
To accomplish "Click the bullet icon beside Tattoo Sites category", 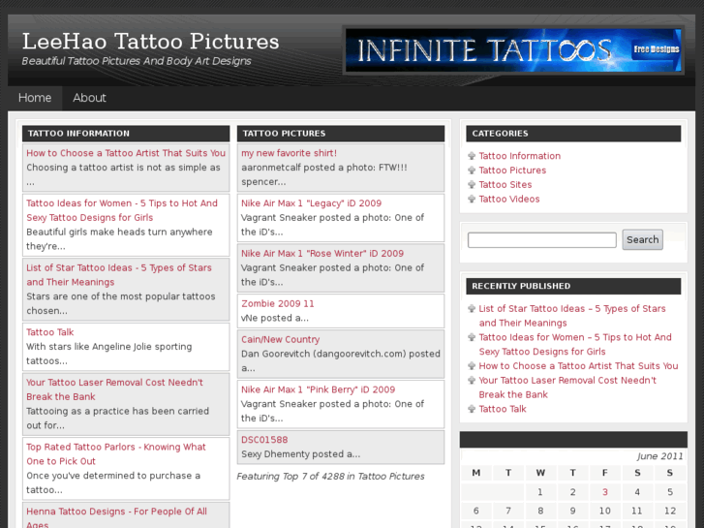I will point(472,185).
